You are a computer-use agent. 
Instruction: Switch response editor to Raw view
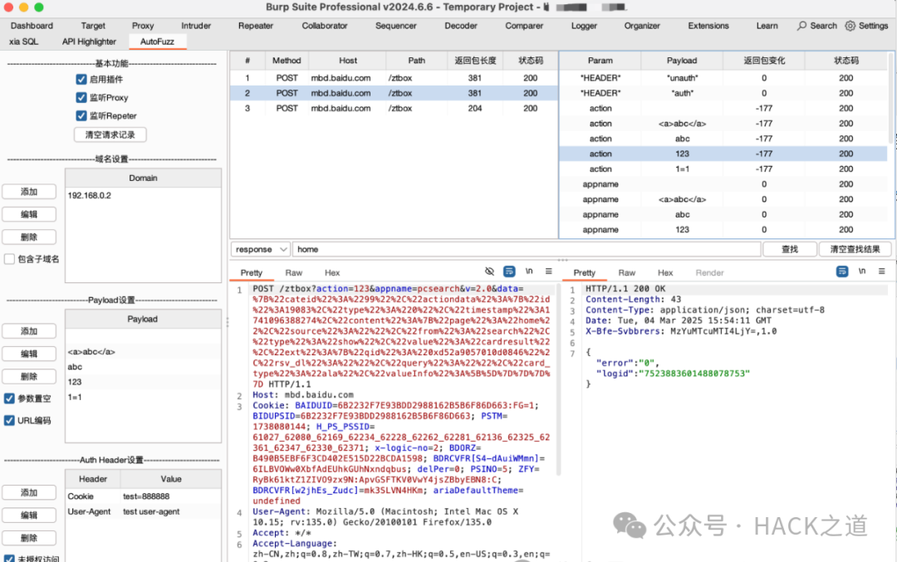point(626,273)
